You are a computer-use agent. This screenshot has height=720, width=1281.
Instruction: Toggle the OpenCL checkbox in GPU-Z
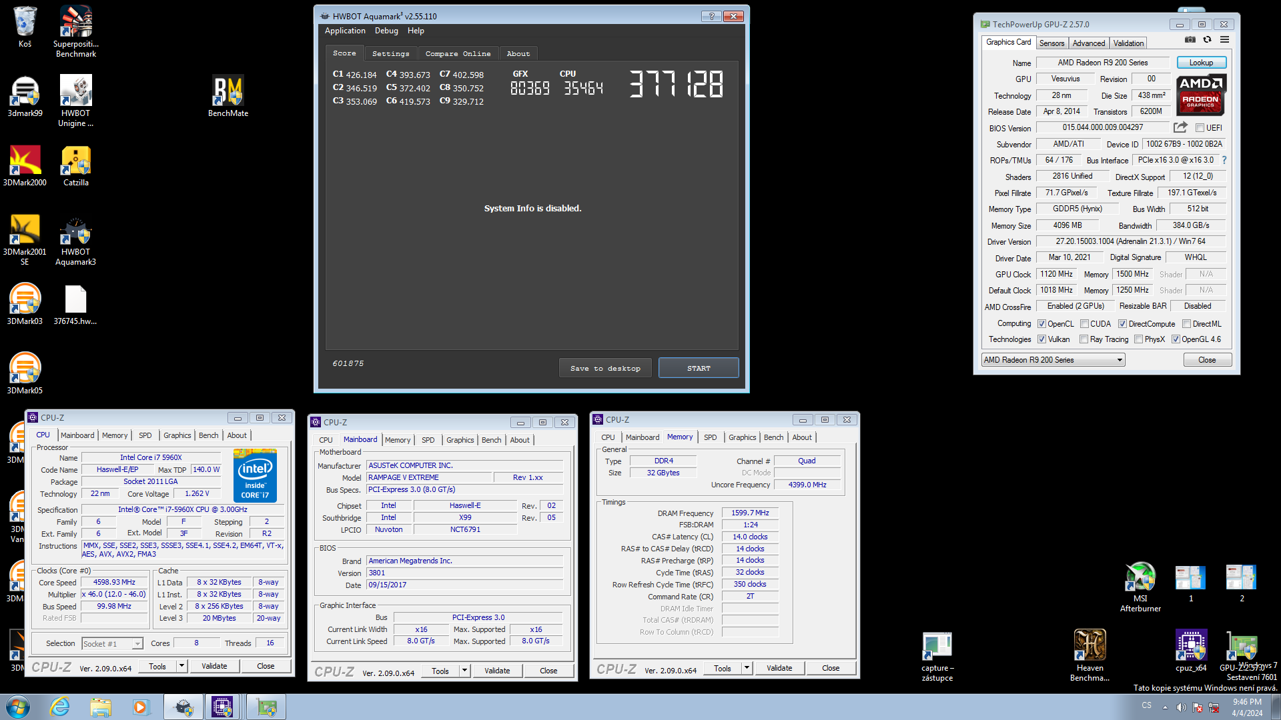pos(1041,324)
